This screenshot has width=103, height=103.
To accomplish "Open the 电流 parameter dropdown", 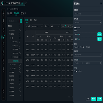I will tap(55, 26).
